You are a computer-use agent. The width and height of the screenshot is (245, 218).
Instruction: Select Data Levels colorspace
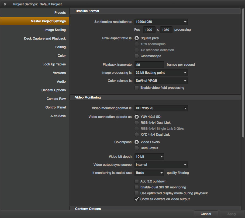click(x=137, y=148)
